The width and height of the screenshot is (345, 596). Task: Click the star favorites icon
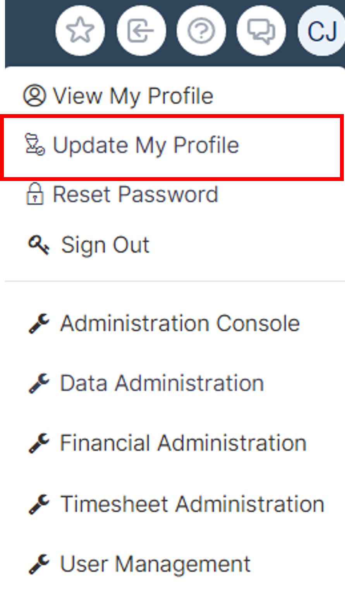[x=80, y=31]
